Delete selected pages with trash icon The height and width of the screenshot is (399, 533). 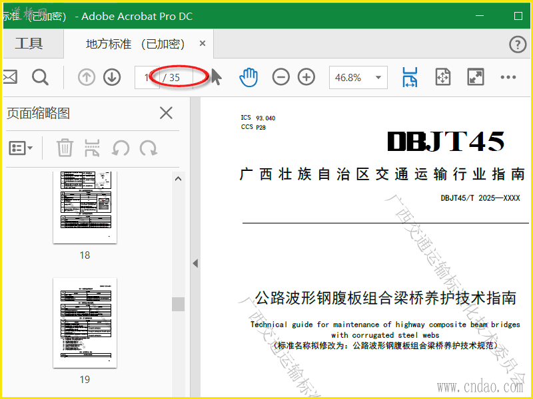point(65,148)
